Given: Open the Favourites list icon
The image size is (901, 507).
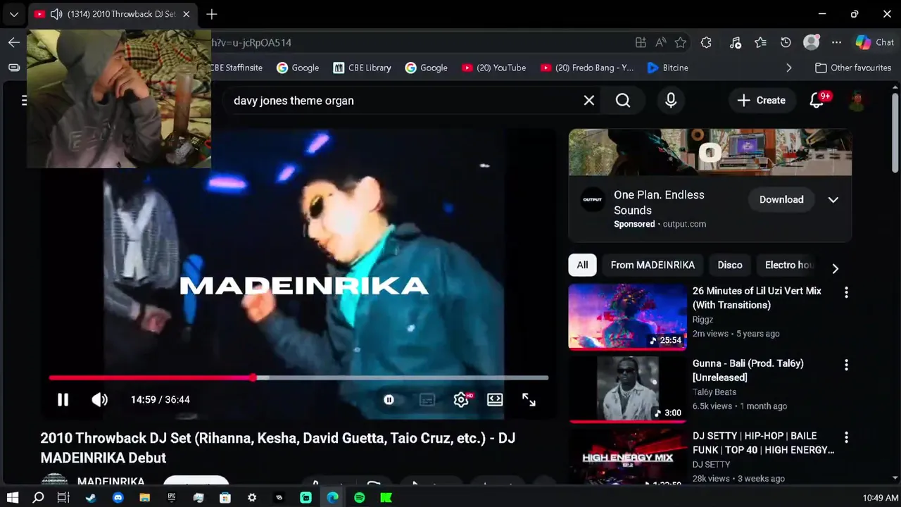Looking at the screenshot, I should pyautogui.click(x=760, y=42).
